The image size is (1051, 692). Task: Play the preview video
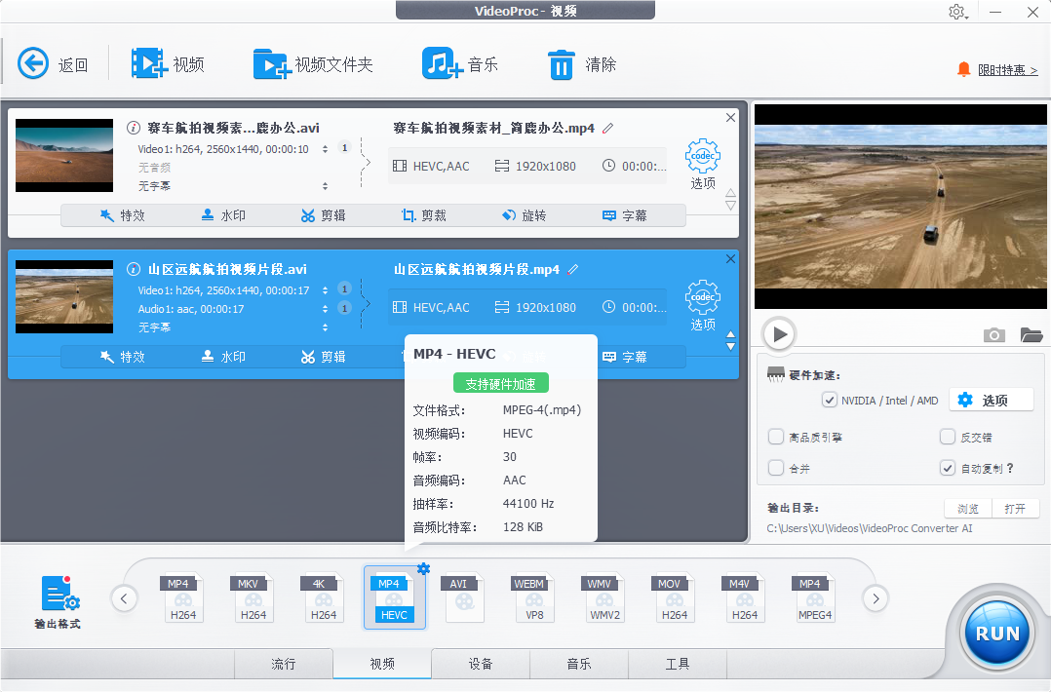(x=778, y=334)
